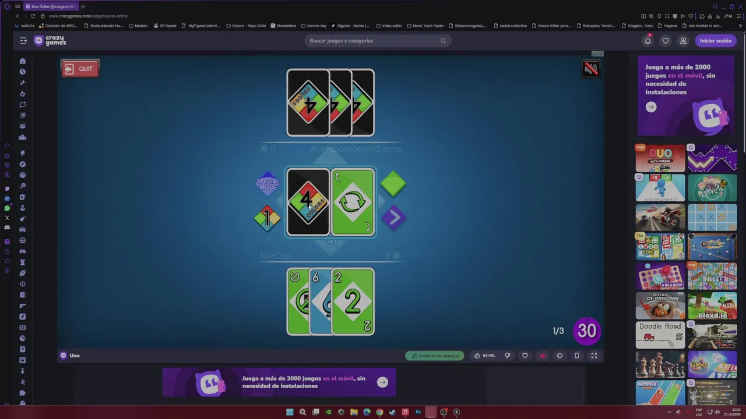Open a new browser tab with plus
Image resolution: width=746 pixels, height=419 pixels.
pos(83,6)
